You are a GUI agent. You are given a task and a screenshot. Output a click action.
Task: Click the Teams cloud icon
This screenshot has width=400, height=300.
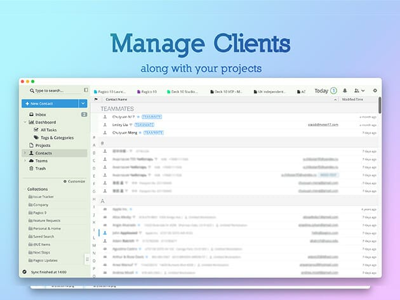pyautogui.click(x=30, y=160)
